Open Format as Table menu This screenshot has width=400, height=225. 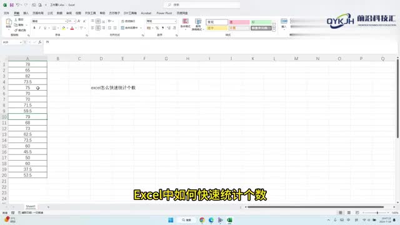[x=198, y=24]
